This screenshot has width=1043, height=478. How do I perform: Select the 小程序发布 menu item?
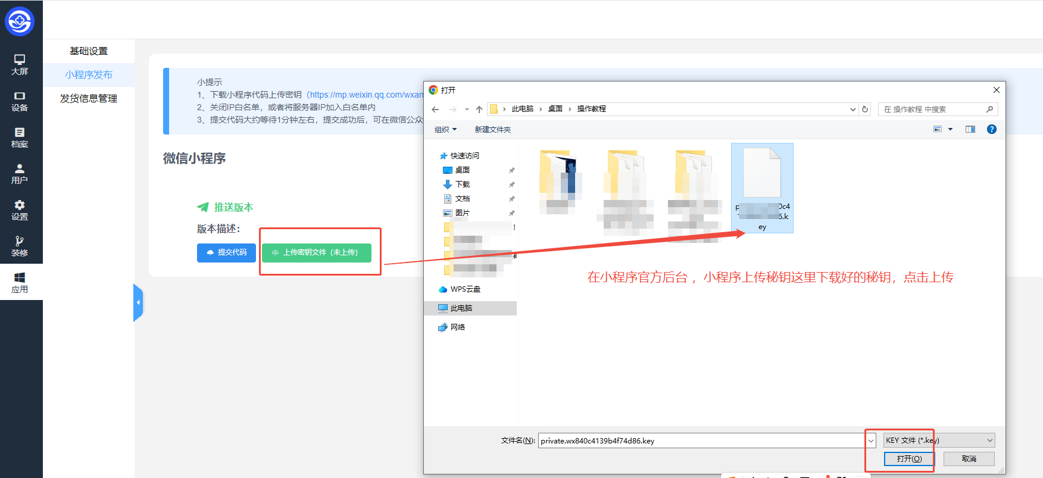click(x=89, y=75)
